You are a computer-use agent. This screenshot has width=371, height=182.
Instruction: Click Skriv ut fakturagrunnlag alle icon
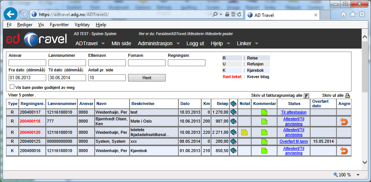click(x=306, y=96)
